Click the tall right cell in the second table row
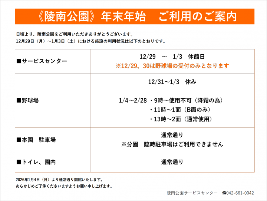267x201 pixels. [x=172, y=100]
